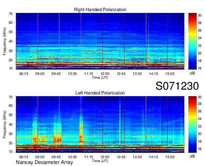
Task: Click the S071230 identifier label
Action: tap(177, 86)
